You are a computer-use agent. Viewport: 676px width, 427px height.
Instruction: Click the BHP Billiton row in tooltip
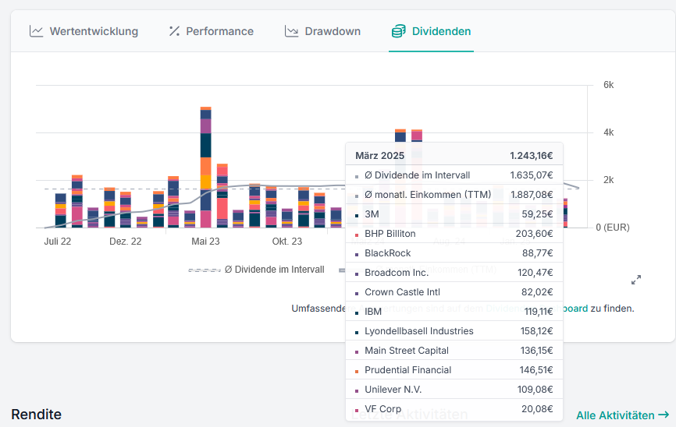pyautogui.click(x=454, y=234)
